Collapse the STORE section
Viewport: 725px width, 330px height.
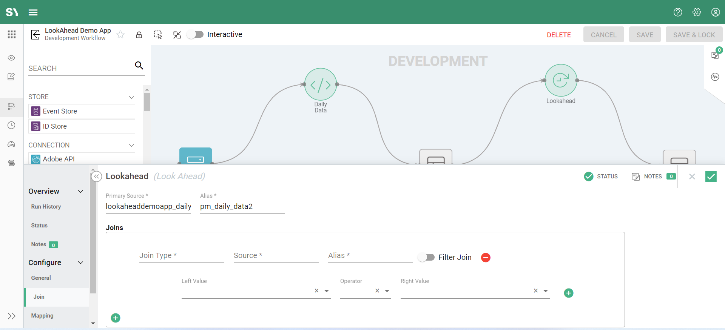point(131,97)
